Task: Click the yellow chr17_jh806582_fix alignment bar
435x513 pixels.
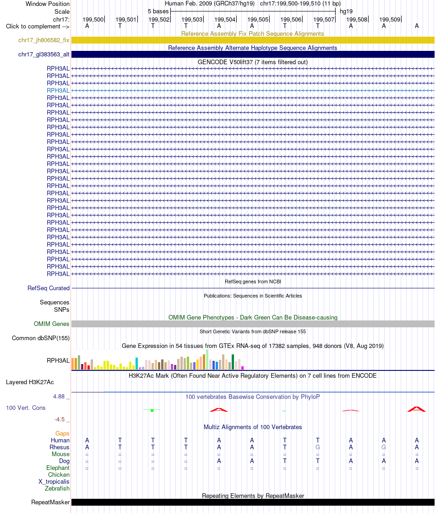Action: (253, 40)
